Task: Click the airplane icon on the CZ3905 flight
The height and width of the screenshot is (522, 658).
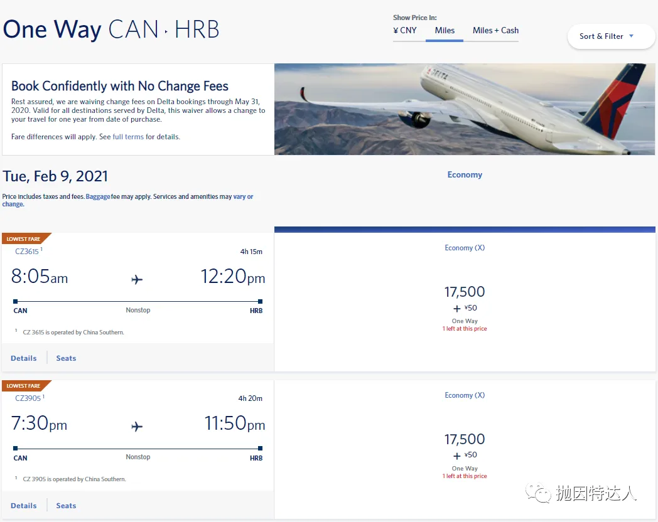Action: pos(137,427)
